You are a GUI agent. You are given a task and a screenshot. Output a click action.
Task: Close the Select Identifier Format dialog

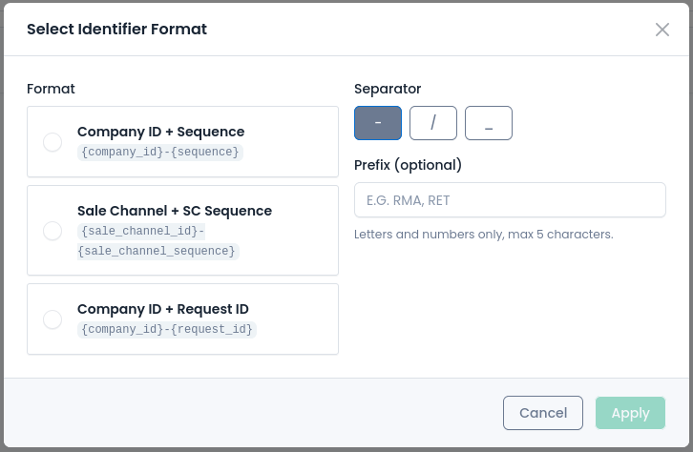click(x=662, y=30)
